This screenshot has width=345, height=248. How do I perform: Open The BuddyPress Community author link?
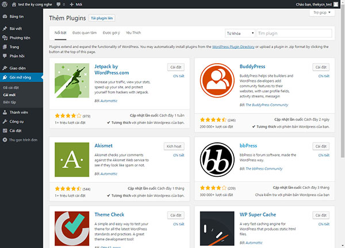267,105
